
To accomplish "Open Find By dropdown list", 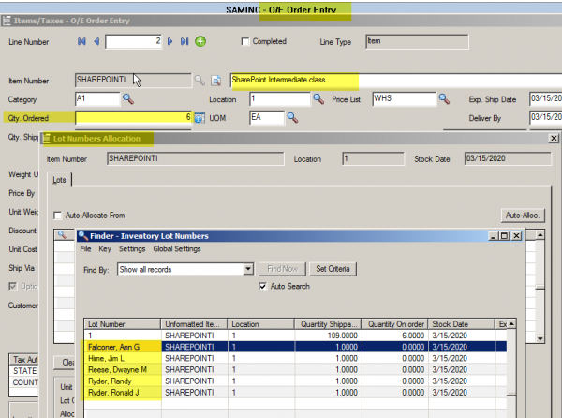I will (x=248, y=269).
